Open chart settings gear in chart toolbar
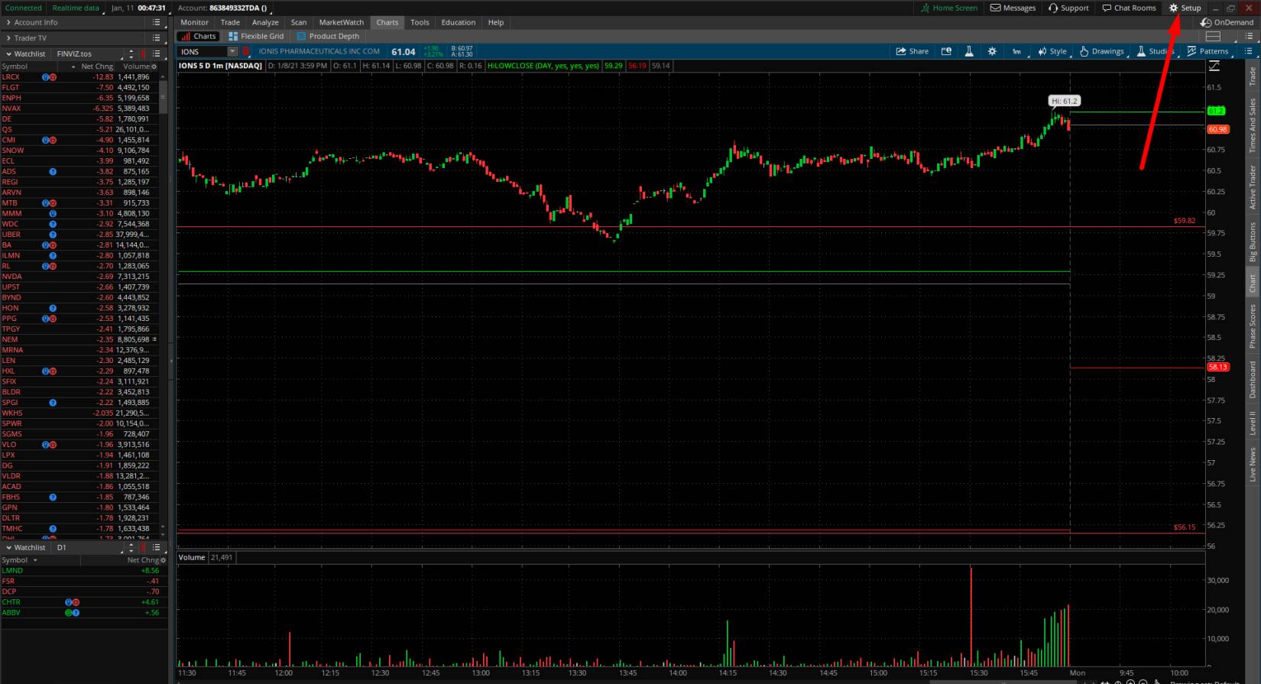 pyautogui.click(x=992, y=51)
